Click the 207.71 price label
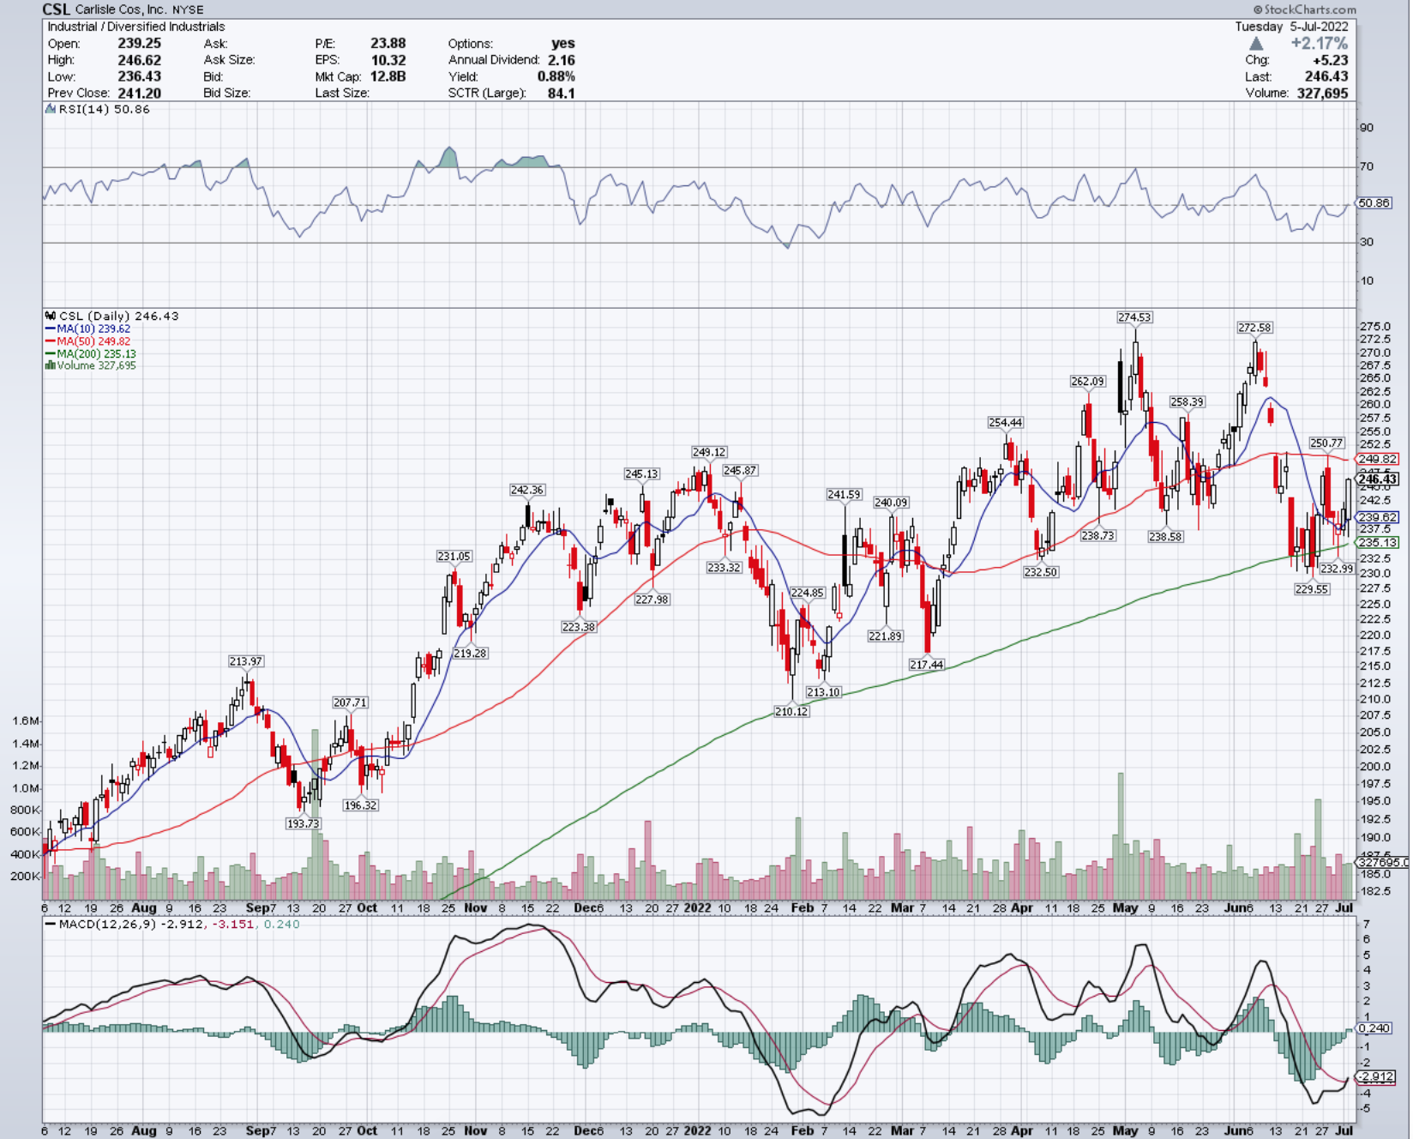The image size is (1413, 1139). point(350,702)
